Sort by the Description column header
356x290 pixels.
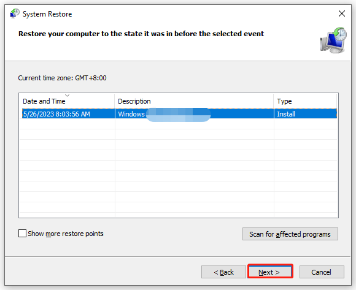pos(194,101)
